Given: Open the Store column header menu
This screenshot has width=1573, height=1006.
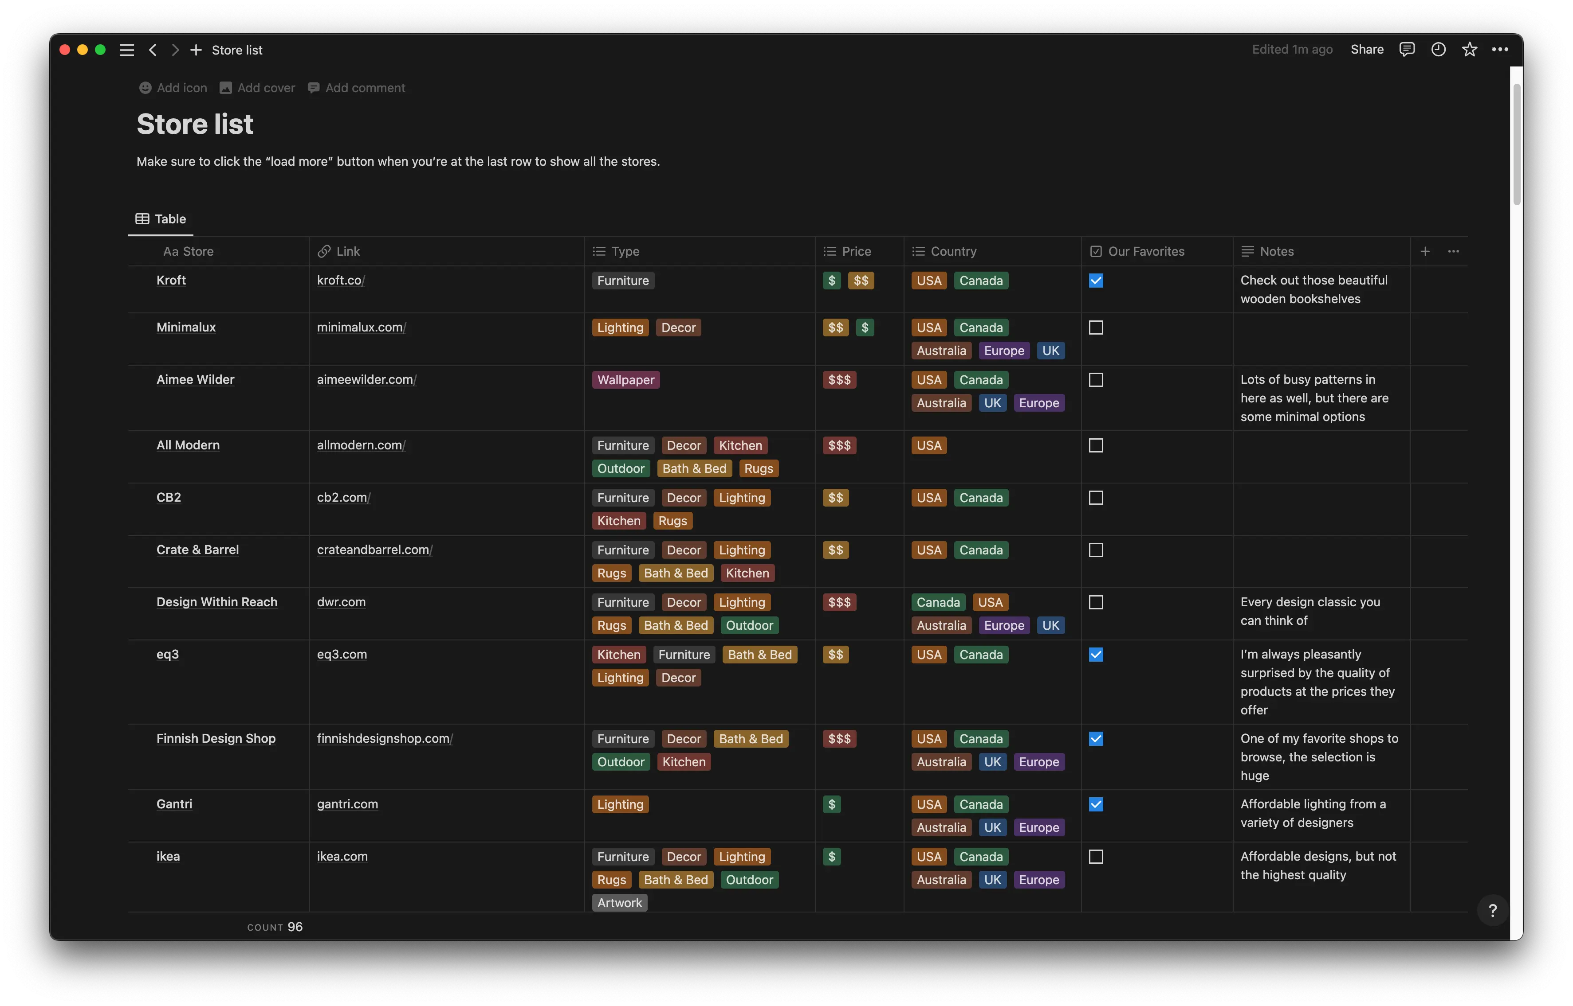Looking at the screenshot, I should 219,252.
